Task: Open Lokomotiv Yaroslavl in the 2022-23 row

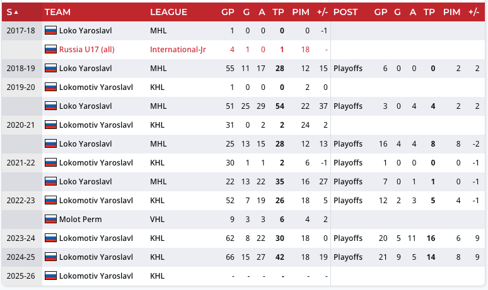Action: pos(96,201)
